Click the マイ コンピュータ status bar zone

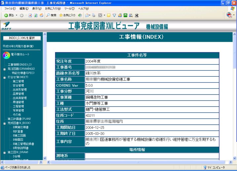click(214, 167)
